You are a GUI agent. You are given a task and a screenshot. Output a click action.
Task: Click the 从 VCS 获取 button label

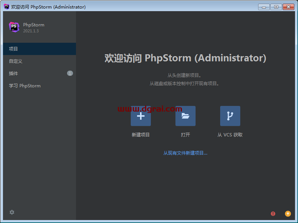230,135
